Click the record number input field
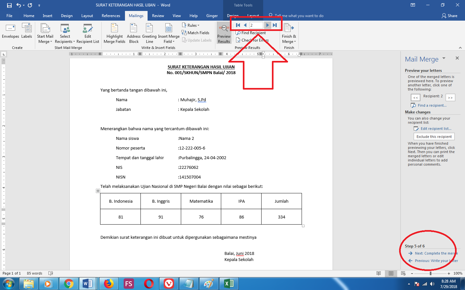The width and height of the screenshot is (465, 290). (256, 25)
